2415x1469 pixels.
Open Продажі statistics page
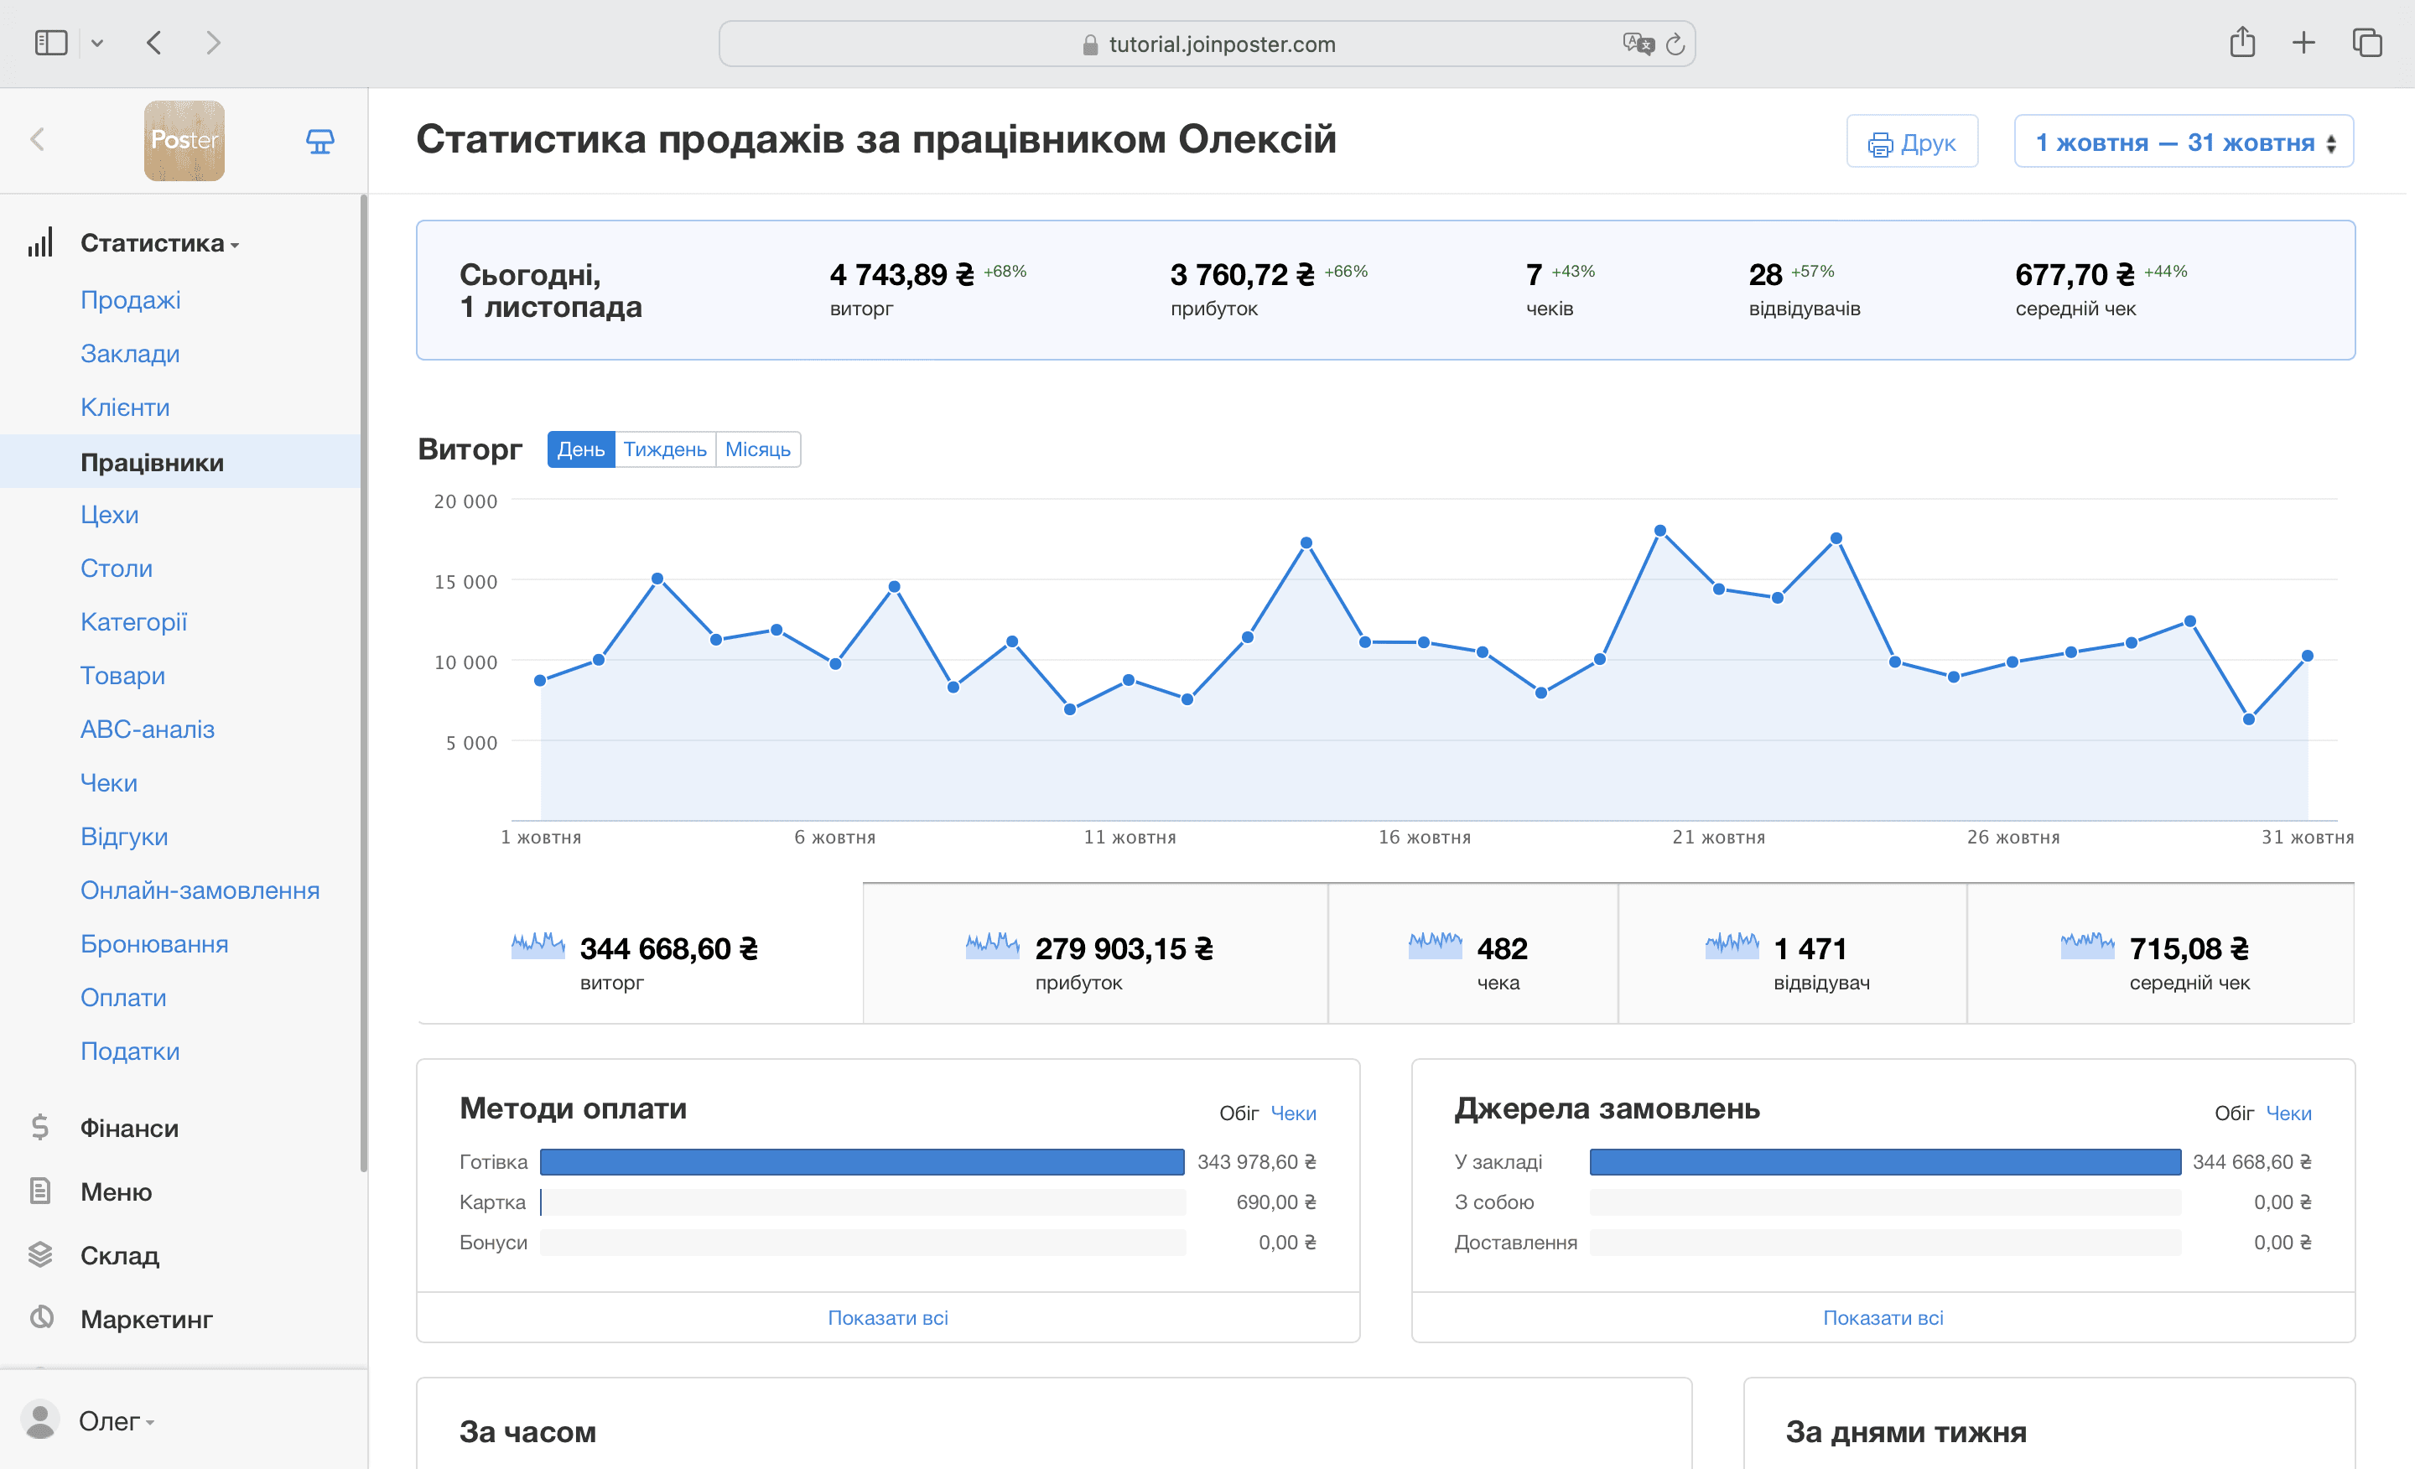coord(130,300)
